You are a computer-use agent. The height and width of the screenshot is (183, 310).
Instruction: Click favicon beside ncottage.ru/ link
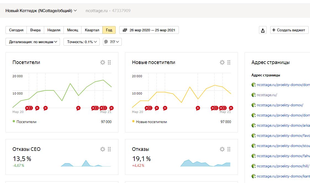[x=254, y=95]
